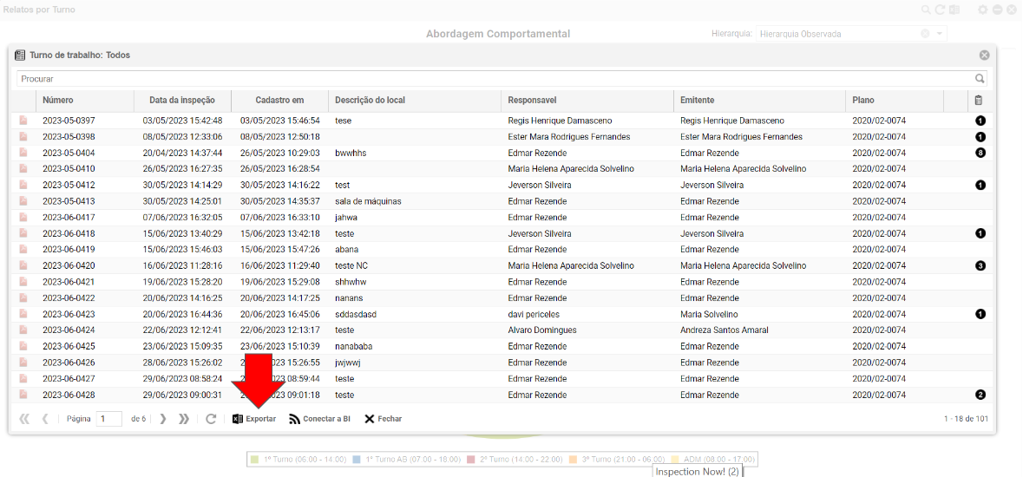Sort by the Descrição do local column header
Image resolution: width=1023 pixels, height=477 pixels.
[x=415, y=101]
